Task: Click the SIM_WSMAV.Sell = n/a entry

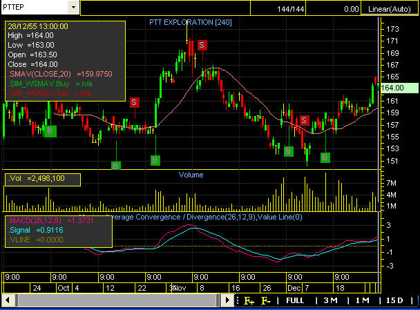Action: pyautogui.click(x=50, y=93)
